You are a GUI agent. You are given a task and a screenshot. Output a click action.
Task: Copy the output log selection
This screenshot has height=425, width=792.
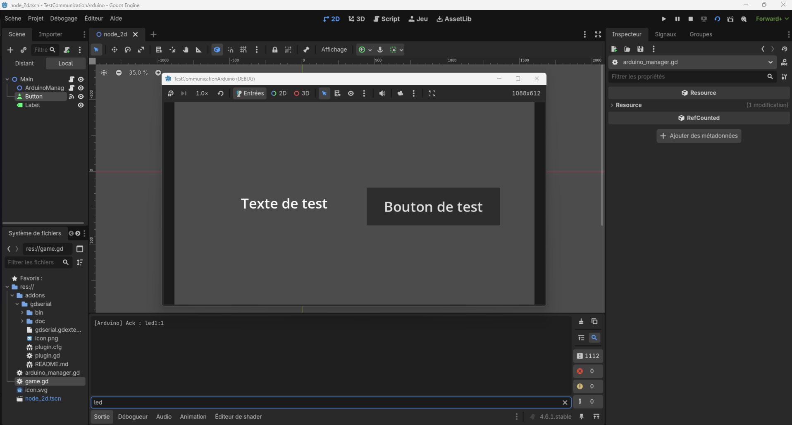coord(594,321)
